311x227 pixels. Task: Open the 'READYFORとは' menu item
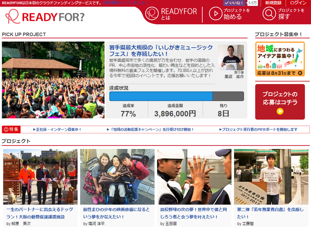171,14
